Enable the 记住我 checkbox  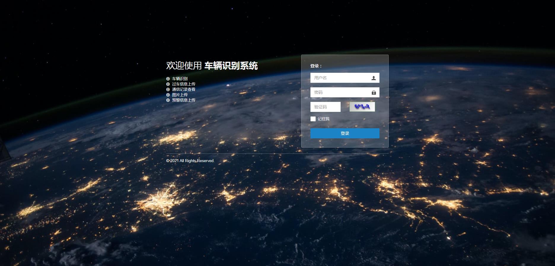(313, 119)
